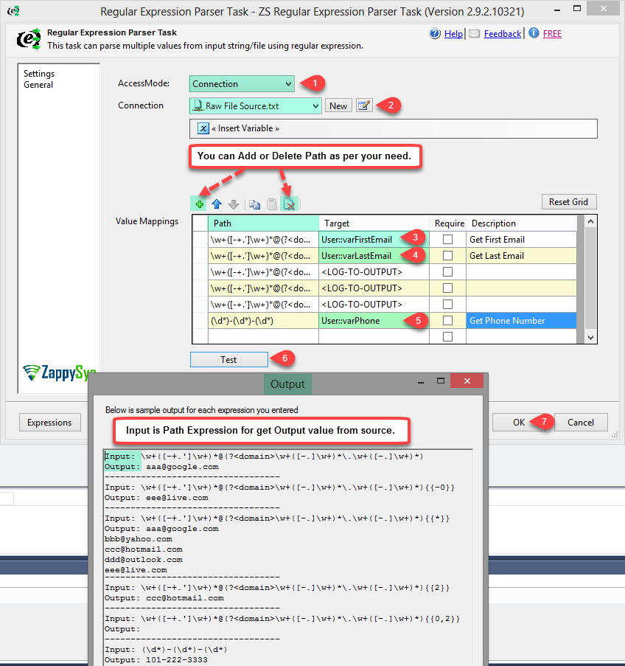The height and width of the screenshot is (666, 625).
Task: Move the selected mapping up with the blue arrow
Action: 217,204
